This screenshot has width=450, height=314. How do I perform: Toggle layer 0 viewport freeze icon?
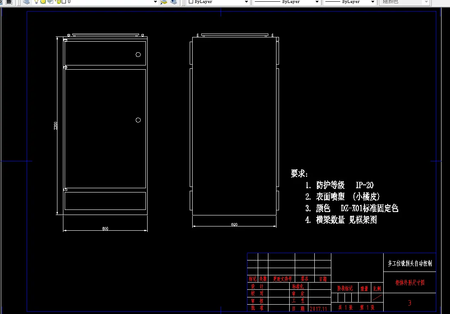pyautogui.click(x=50, y=2)
